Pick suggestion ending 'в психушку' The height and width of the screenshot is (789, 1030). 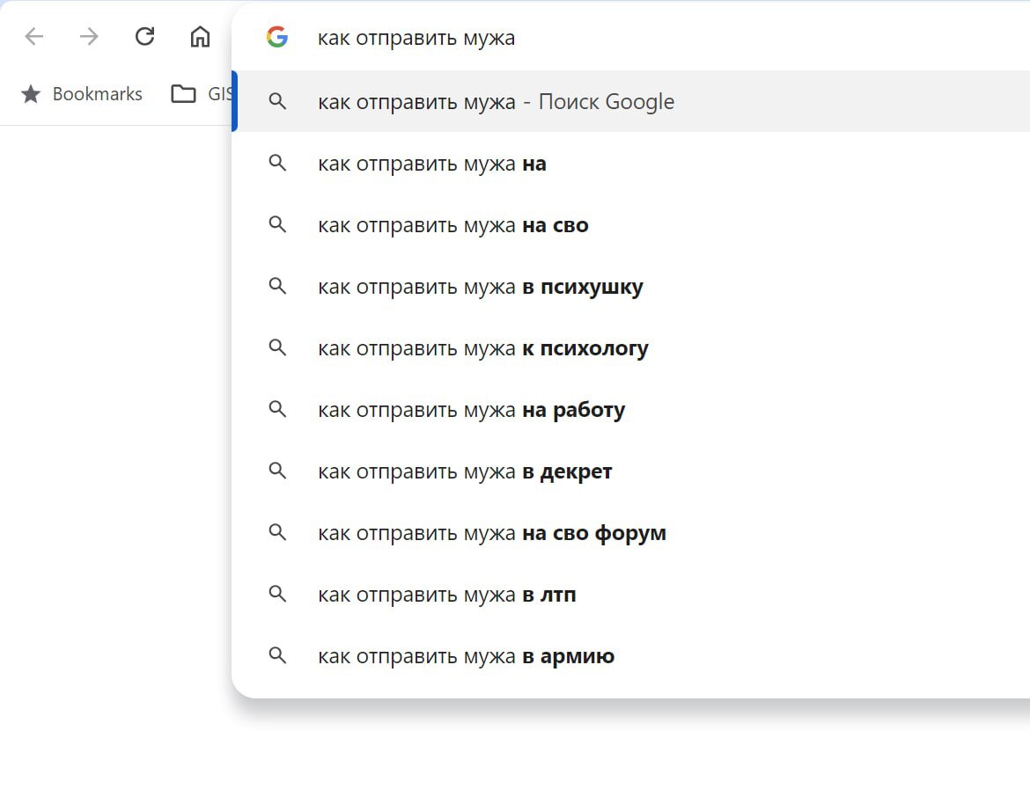pyautogui.click(x=481, y=287)
